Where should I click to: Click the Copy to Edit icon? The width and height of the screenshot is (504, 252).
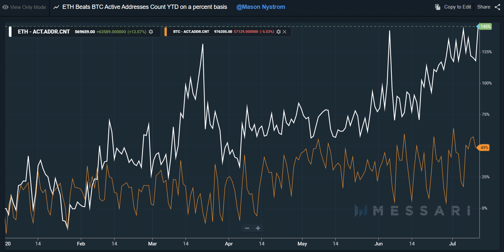pos(438,7)
